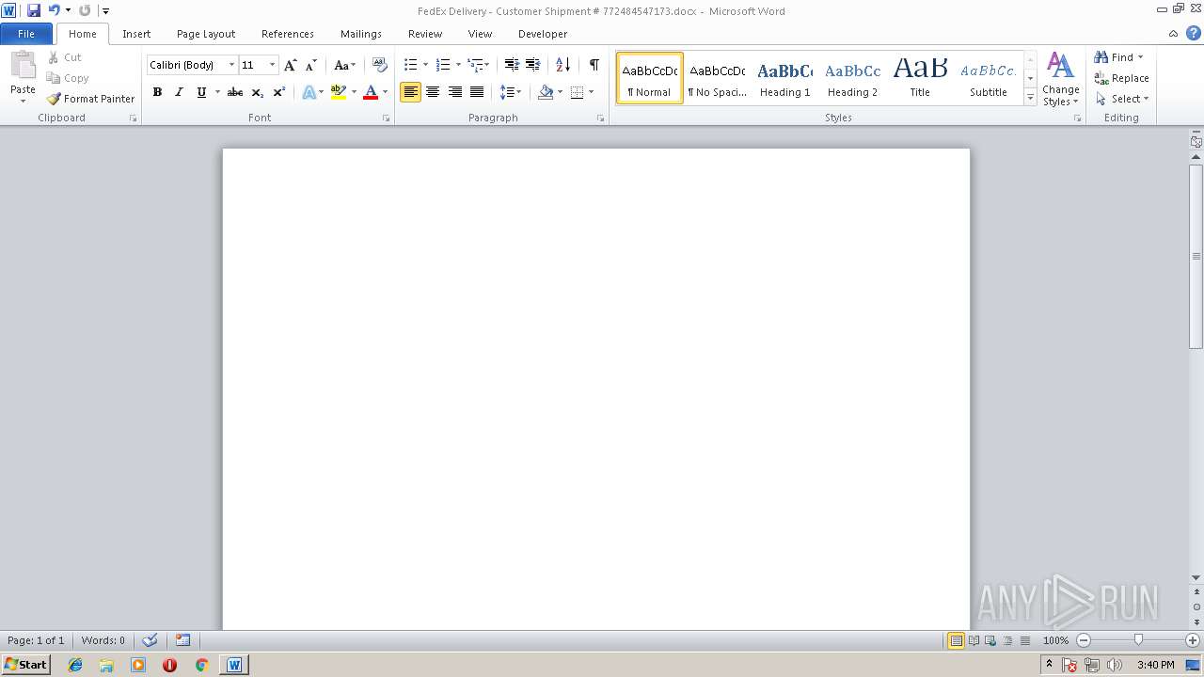Toggle Show/Hide paragraph marks
The image size is (1204, 677).
tap(594, 65)
